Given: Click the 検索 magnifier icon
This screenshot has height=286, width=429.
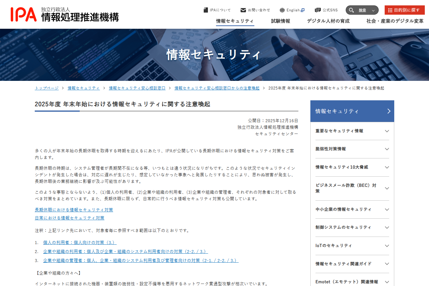Looking at the screenshot, I should point(351,10).
